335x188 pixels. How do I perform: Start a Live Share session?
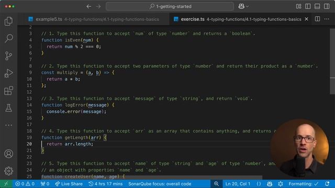69,184
